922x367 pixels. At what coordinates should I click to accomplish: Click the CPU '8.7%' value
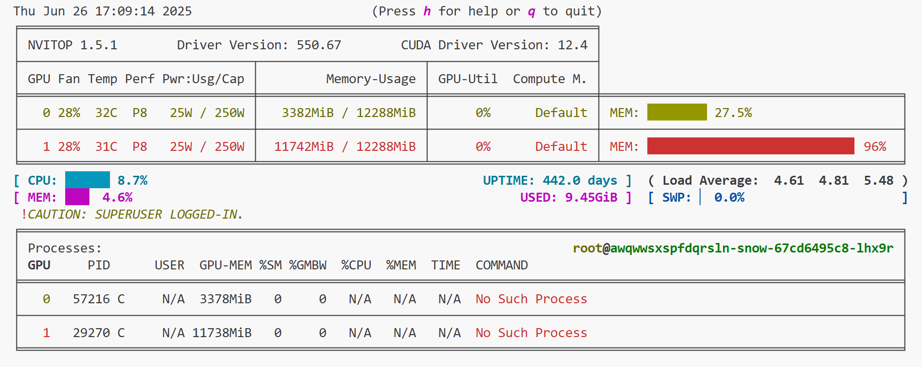coord(132,180)
